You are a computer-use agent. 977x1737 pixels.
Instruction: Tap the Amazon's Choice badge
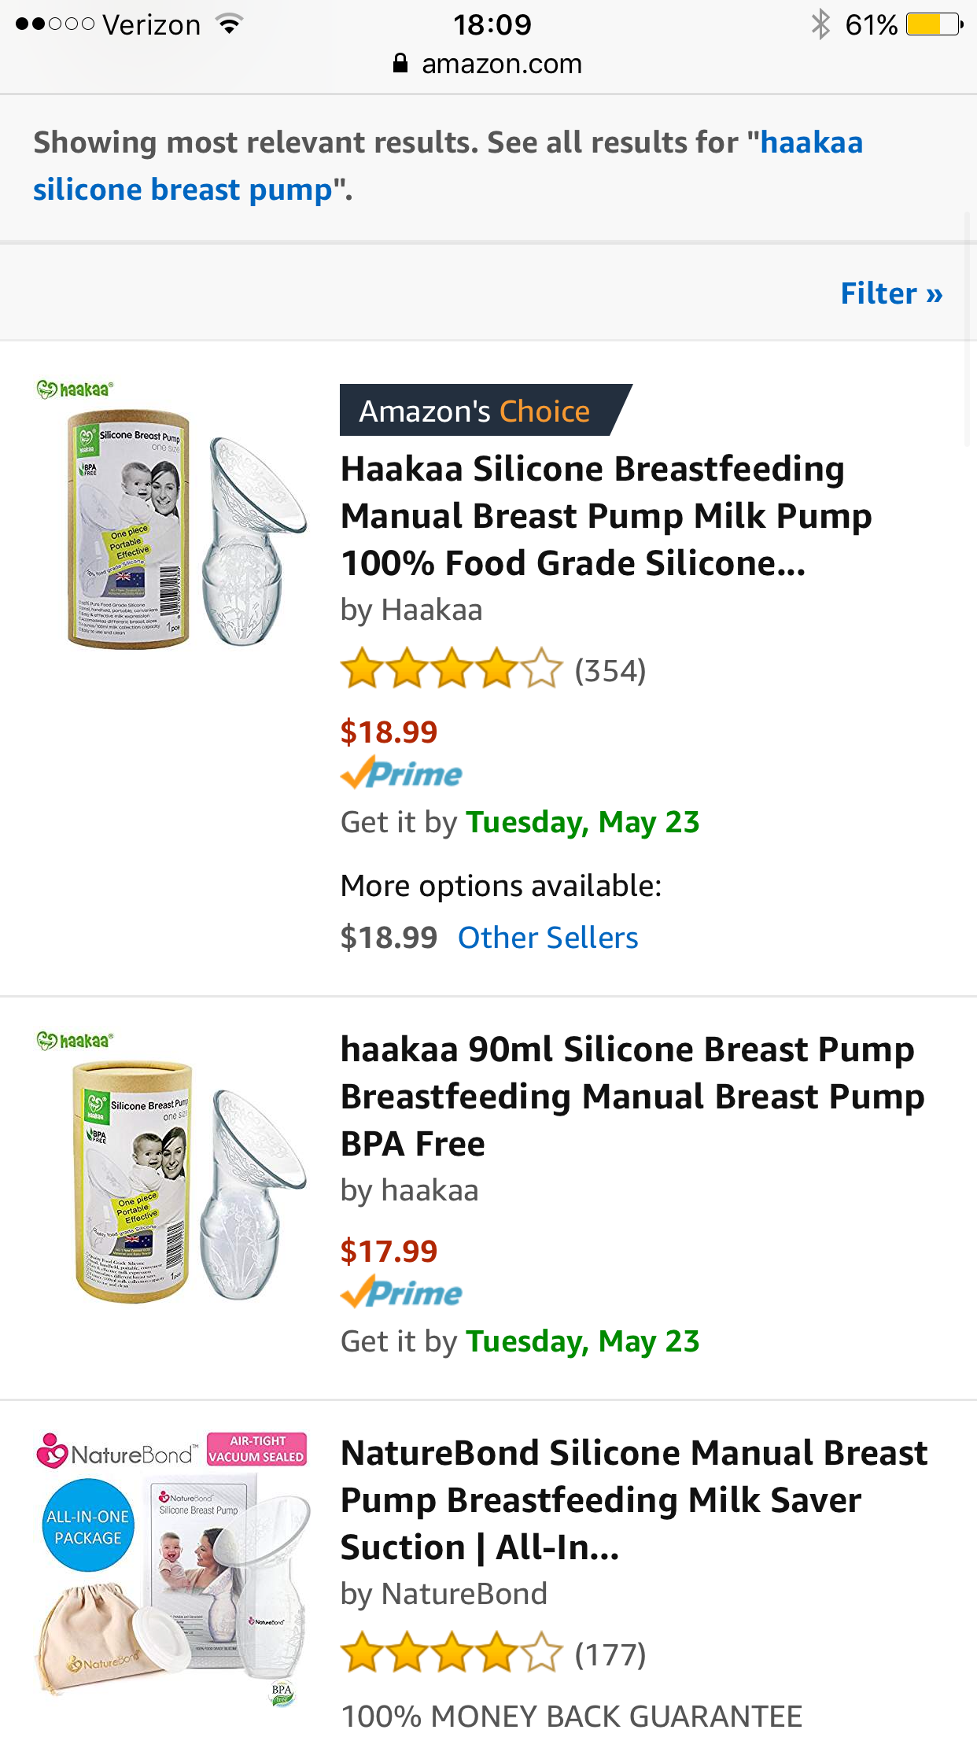coord(485,410)
